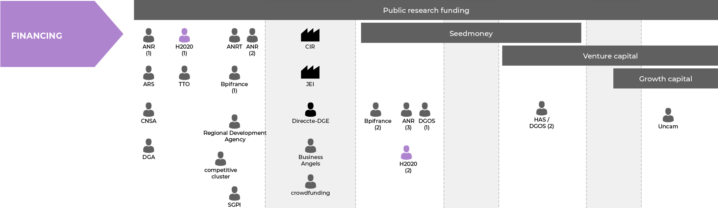Select the Uncam person icon
This screenshot has width=718, height=208.
point(668,115)
